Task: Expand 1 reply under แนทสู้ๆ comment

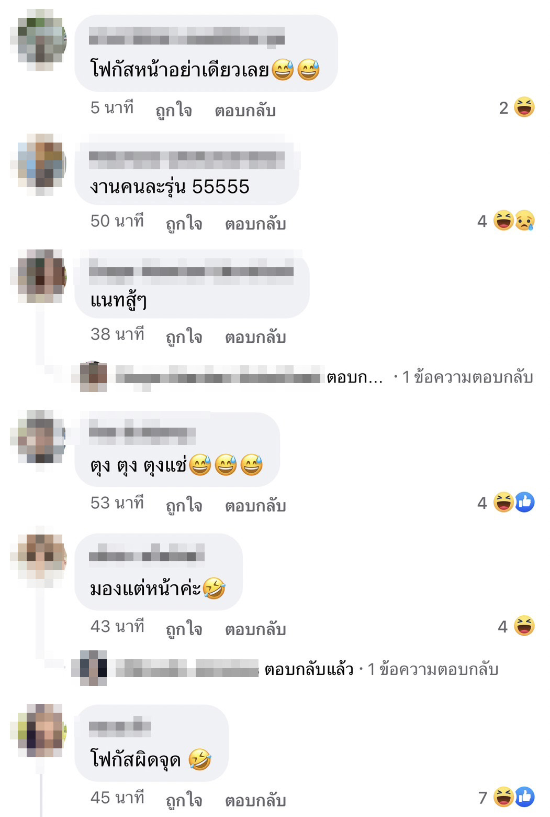Action: (x=467, y=377)
